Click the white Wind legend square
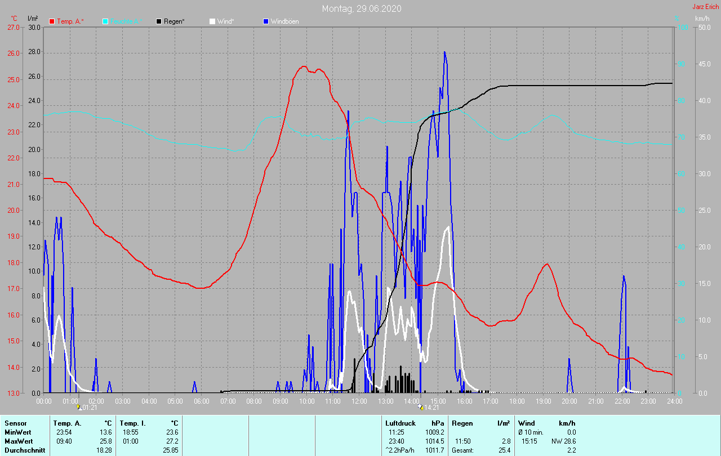The image size is (721, 456). click(x=212, y=21)
